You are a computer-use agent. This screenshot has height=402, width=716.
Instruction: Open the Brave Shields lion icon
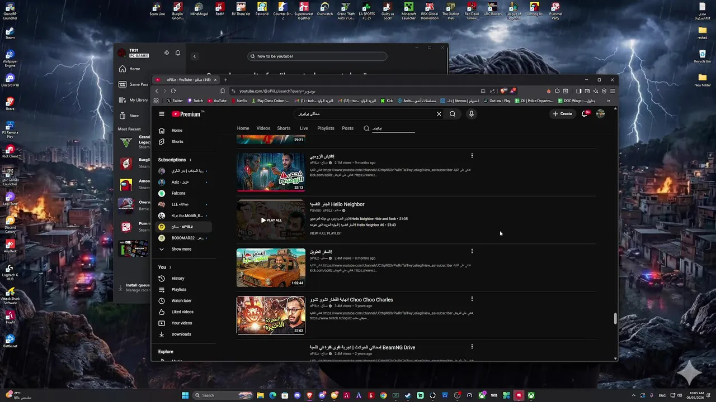click(x=503, y=91)
